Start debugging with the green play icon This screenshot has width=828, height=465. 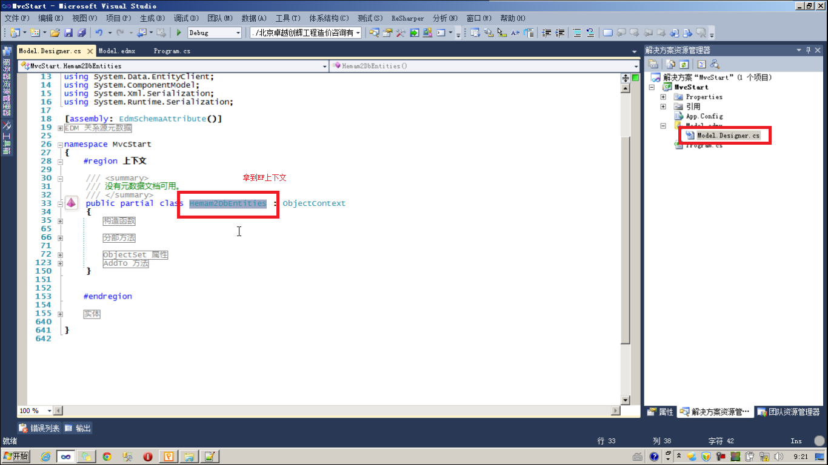179,33
